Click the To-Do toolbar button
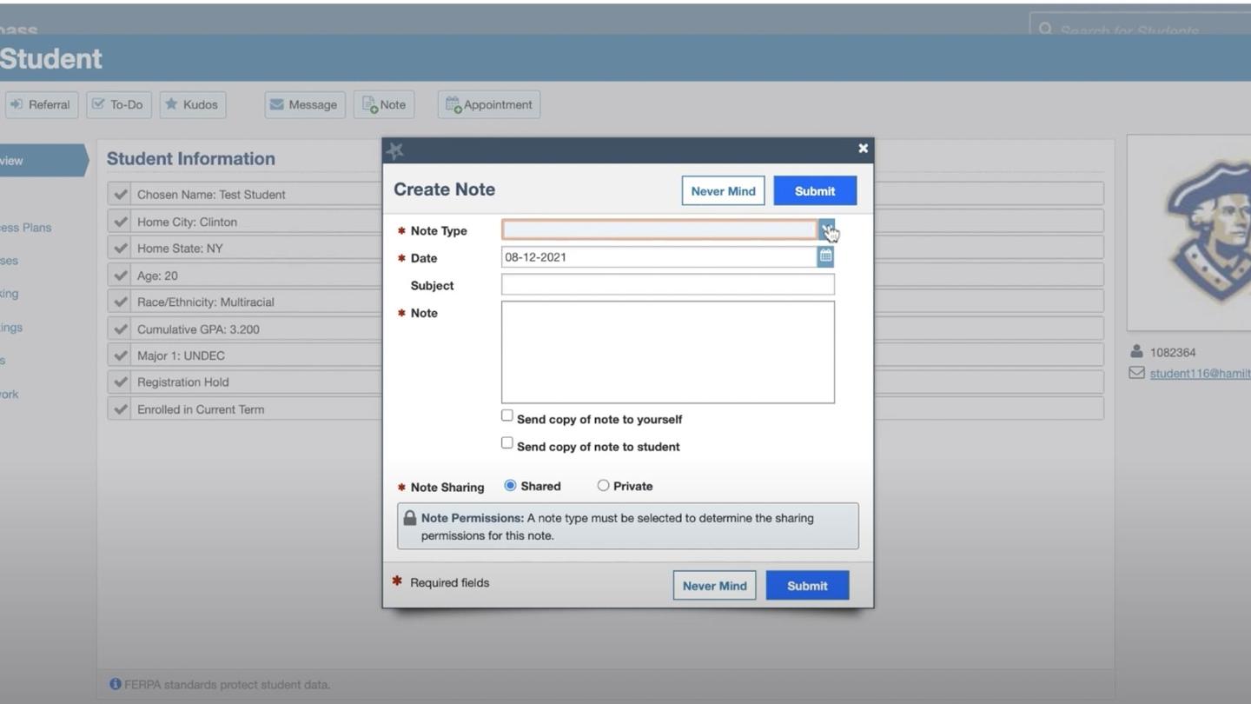The width and height of the screenshot is (1251, 704). 119,104
